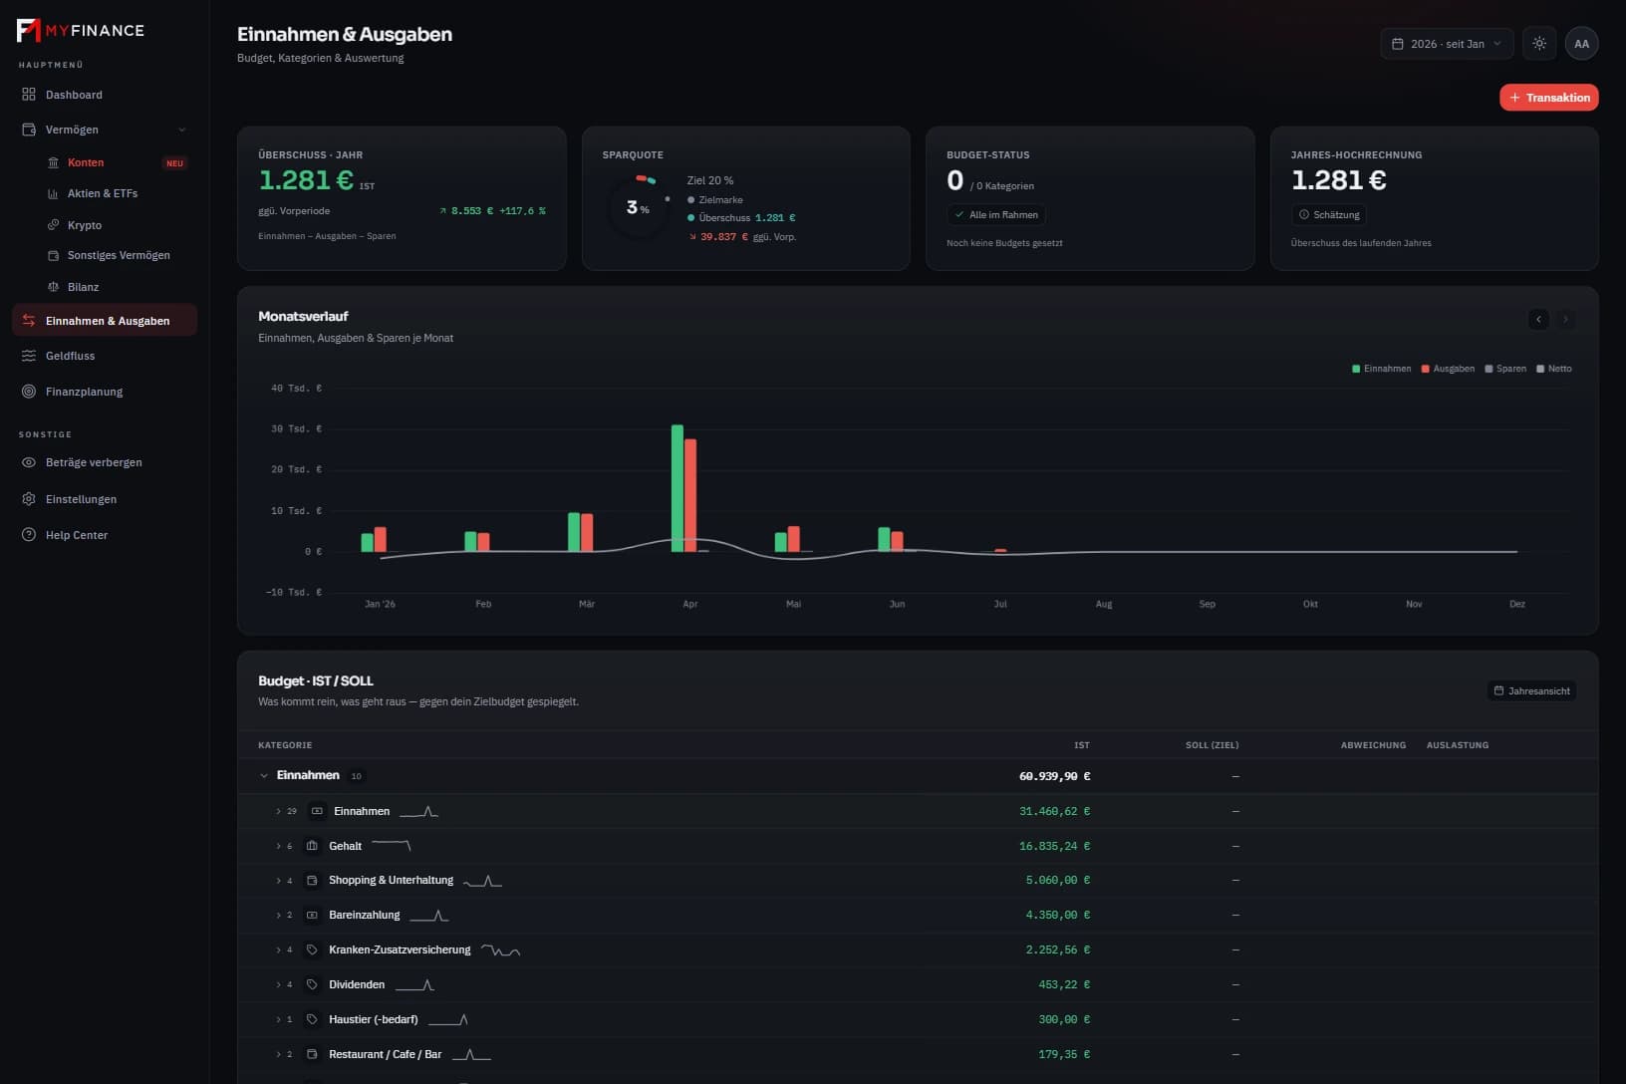
Task: Click the Bilanz scale icon
Action: [54, 287]
